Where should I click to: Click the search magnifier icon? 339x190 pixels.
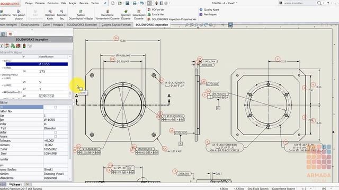(319, 3)
